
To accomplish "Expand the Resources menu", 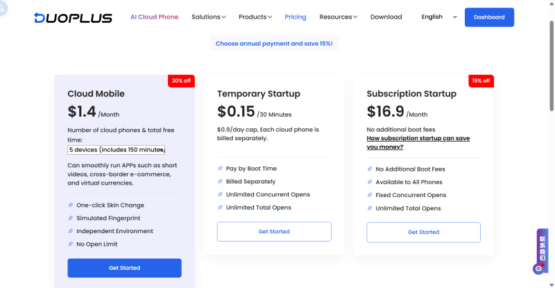I will click(338, 17).
